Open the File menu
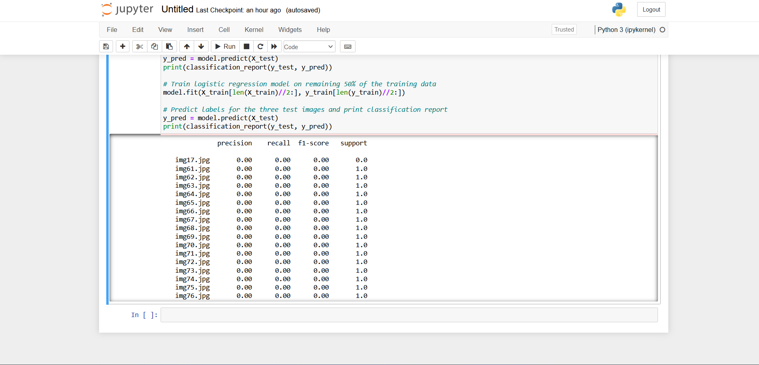The image size is (759, 365). tap(112, 30)
